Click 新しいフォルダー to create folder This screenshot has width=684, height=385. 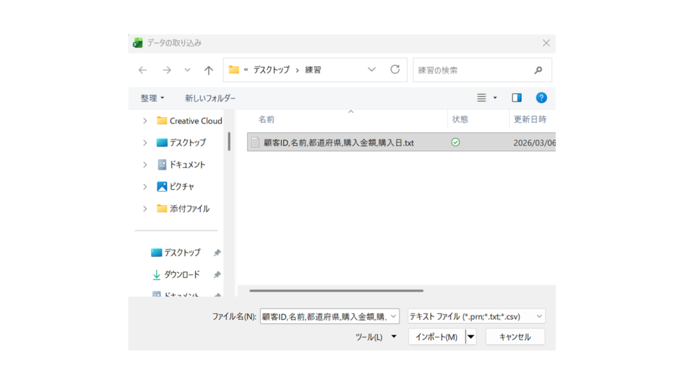pos(210,98)
